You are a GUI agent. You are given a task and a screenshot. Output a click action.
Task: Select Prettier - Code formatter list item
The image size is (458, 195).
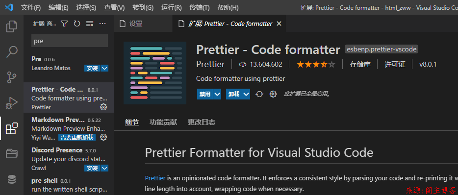pyautogui.click(x=69, y=98)
